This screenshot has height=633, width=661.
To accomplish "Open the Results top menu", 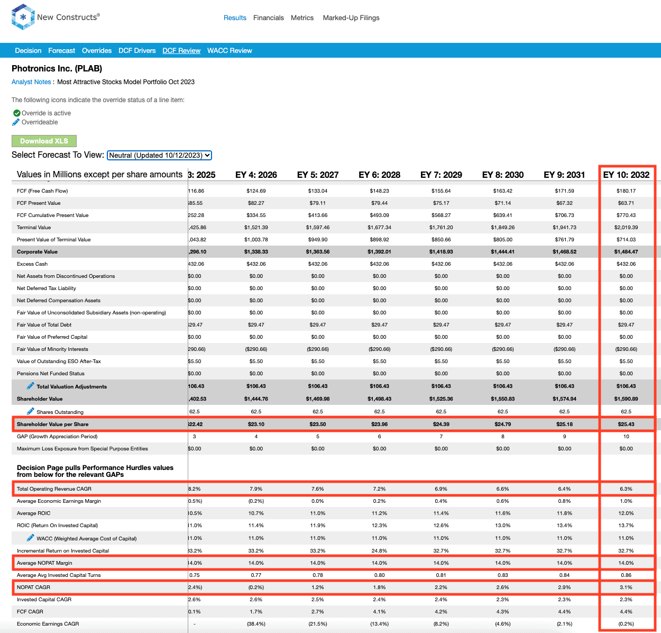I will [x=235, y=17].
